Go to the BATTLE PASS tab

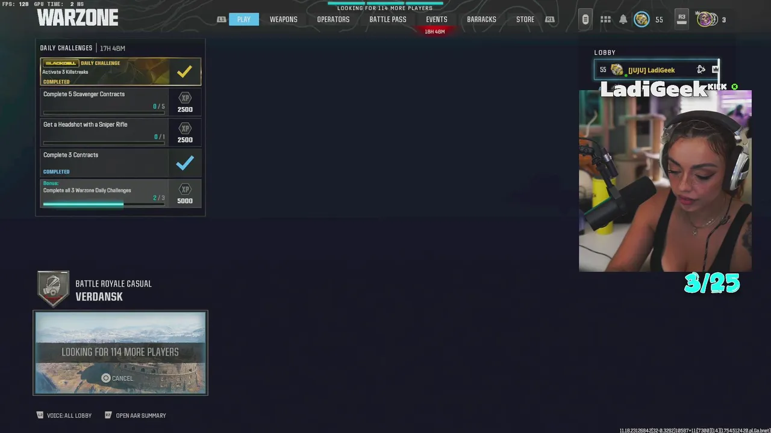point(387,19)
